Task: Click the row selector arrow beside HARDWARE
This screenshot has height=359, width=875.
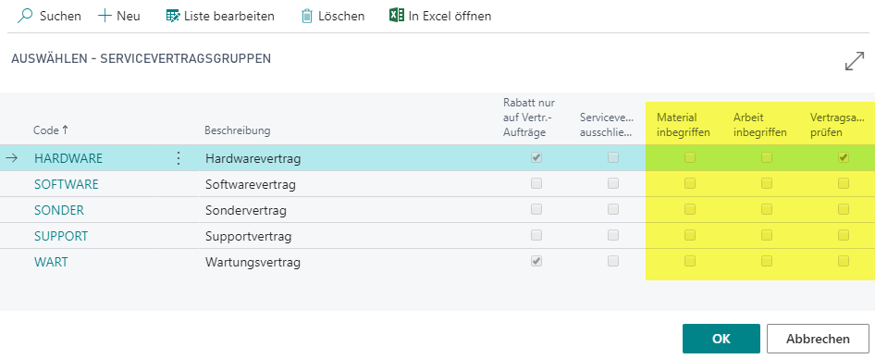Action: 12,158
